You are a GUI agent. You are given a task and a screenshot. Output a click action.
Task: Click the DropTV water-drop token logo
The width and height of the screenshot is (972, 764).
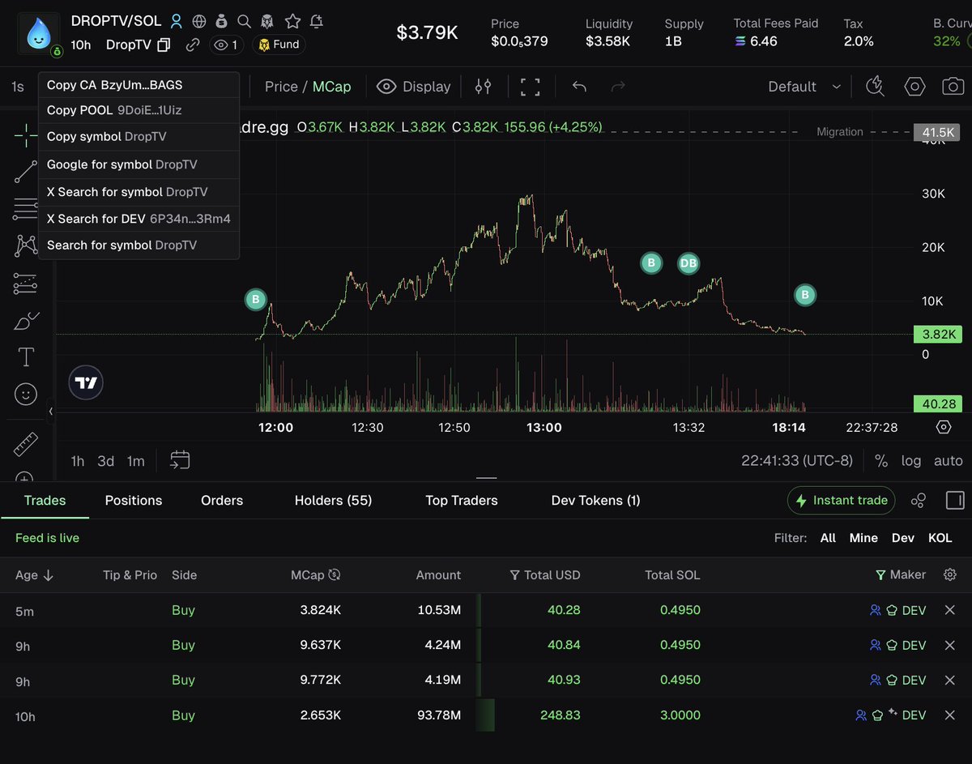pyautogui.click(x=38, y=33)
